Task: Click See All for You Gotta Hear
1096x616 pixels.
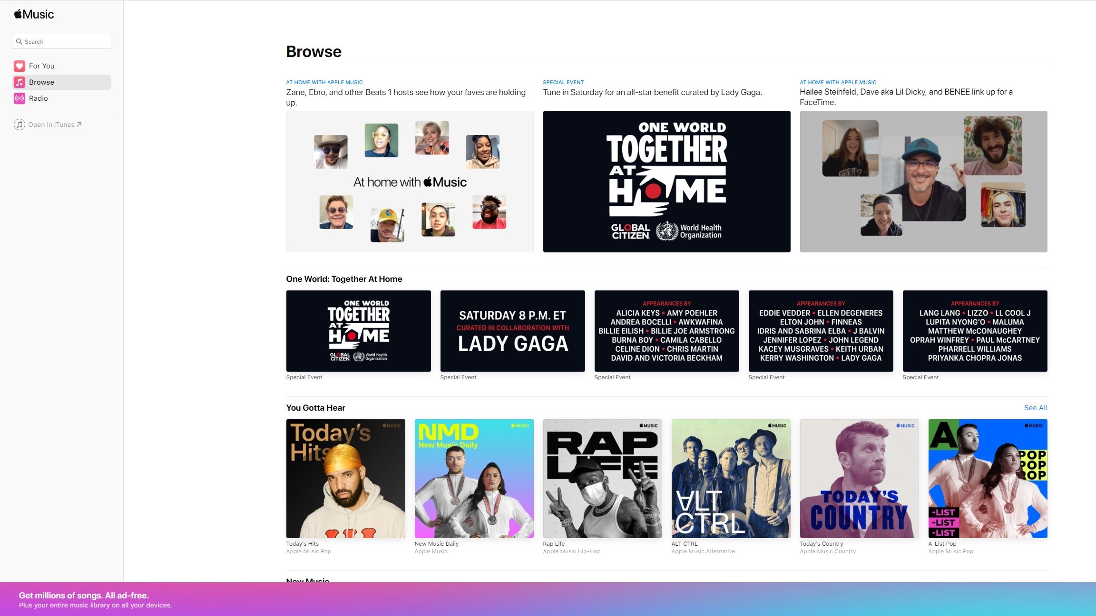Action: [x=1036, y=407]
